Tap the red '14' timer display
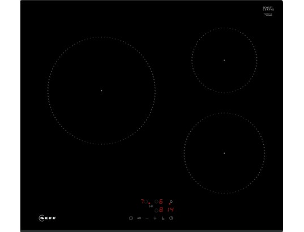Image resolution: width=304 pixels, height=232 pixels. [x=170, y=209]
